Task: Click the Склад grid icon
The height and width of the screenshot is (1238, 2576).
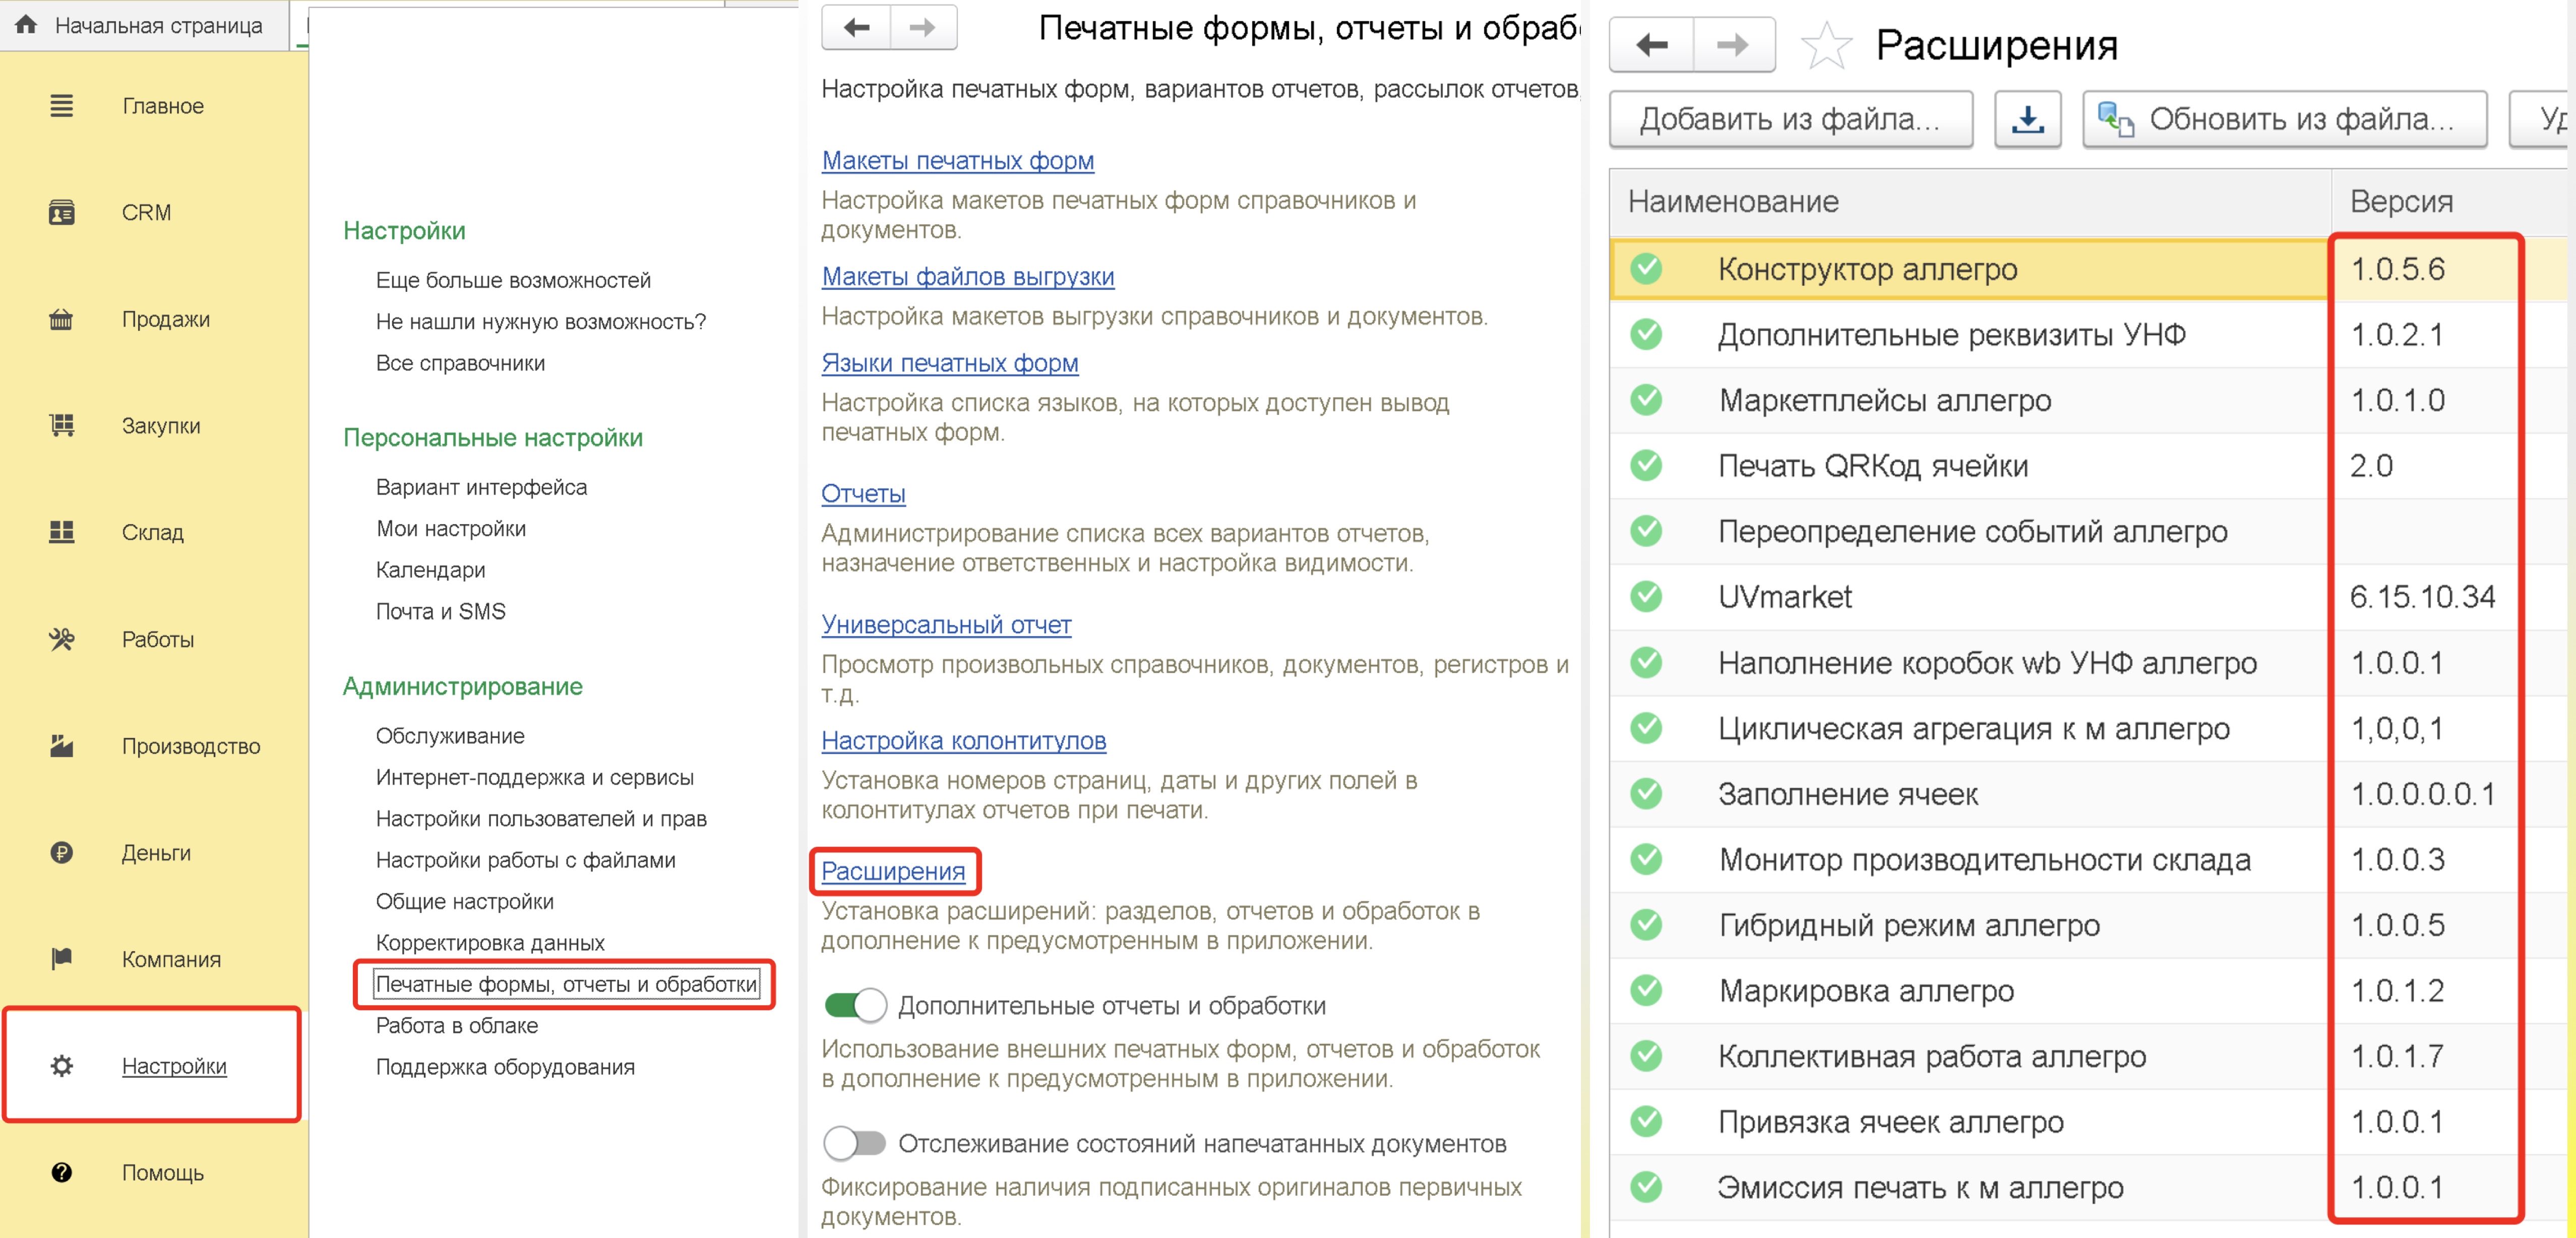Action: point(61,532)
